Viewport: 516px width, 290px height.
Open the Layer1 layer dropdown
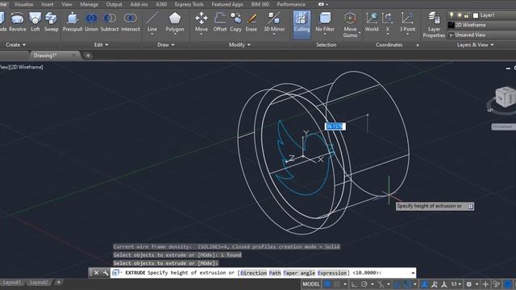tap(481, 15)
